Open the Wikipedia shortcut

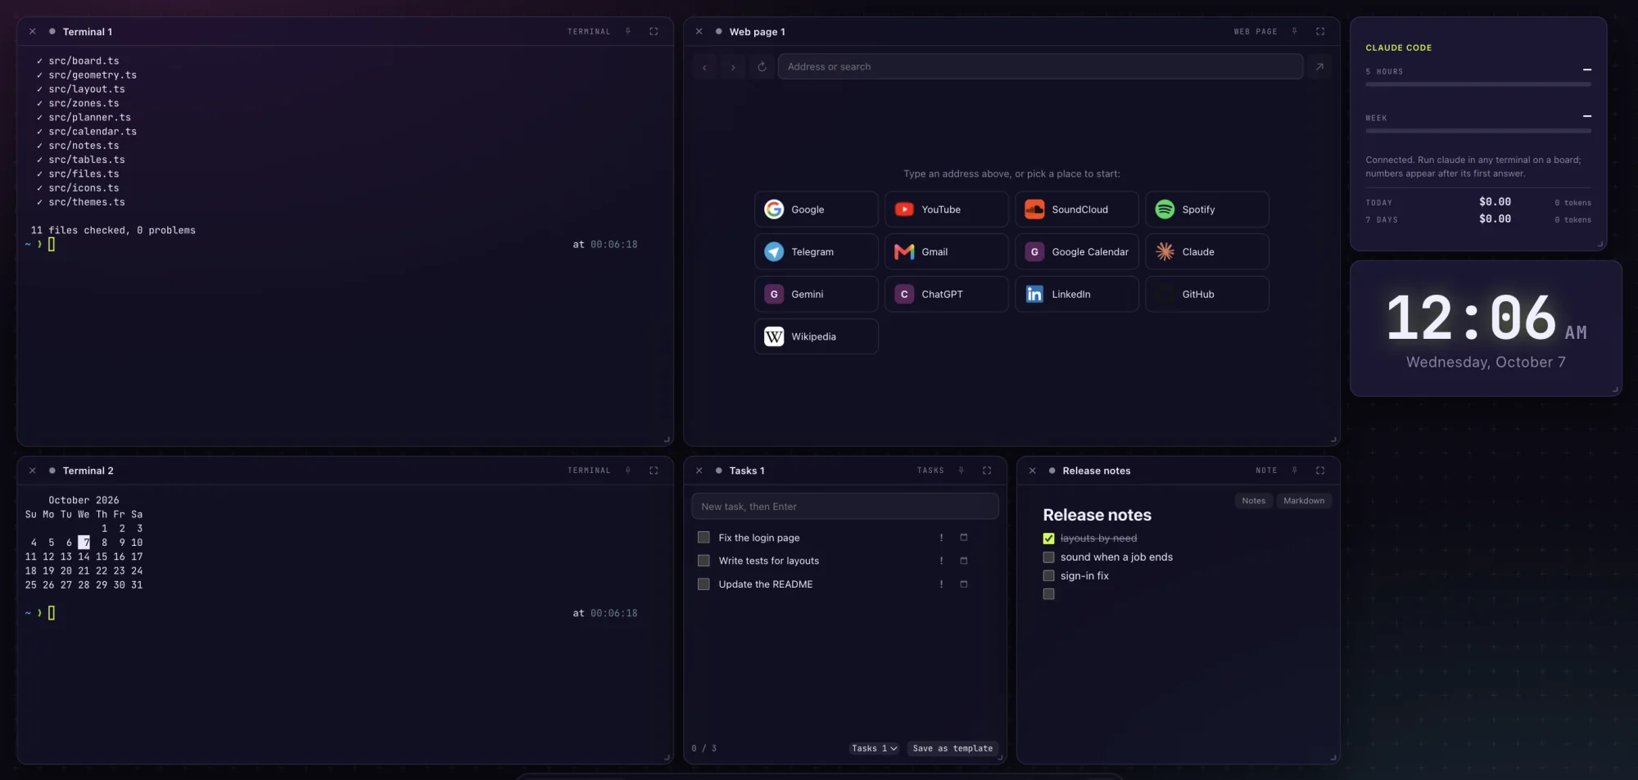(816, 336)
